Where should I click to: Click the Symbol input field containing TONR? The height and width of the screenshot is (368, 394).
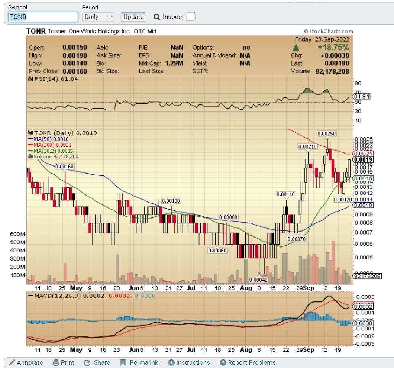(x=43, y=17)
